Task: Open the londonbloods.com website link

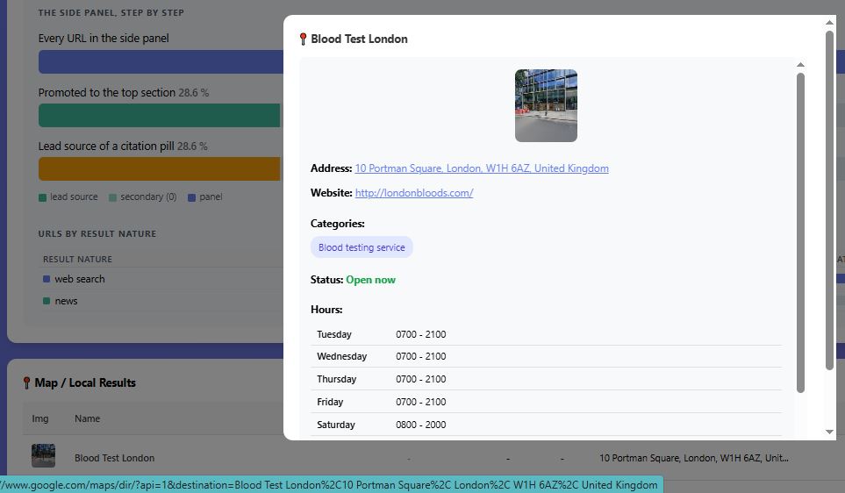Action: [x=414, y=193]
